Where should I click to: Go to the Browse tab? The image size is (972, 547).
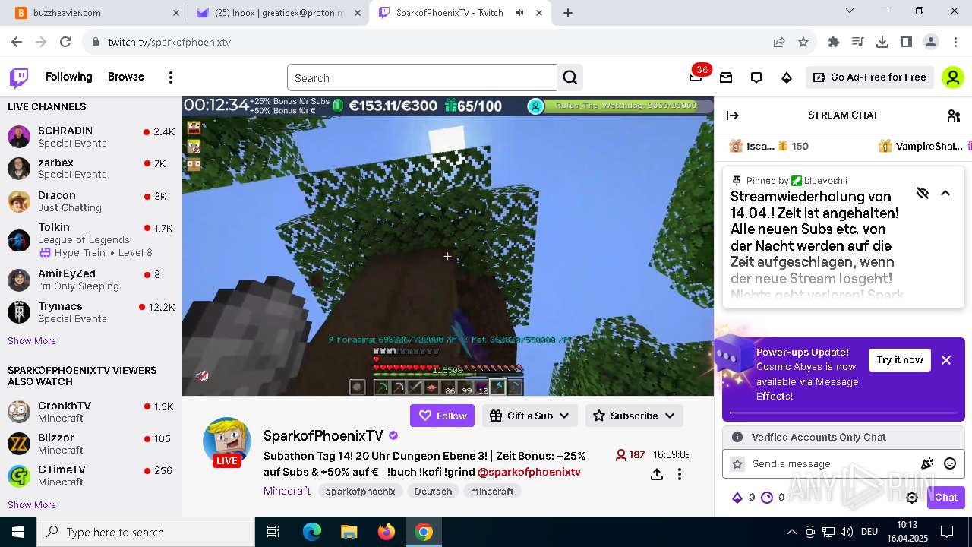126,77
